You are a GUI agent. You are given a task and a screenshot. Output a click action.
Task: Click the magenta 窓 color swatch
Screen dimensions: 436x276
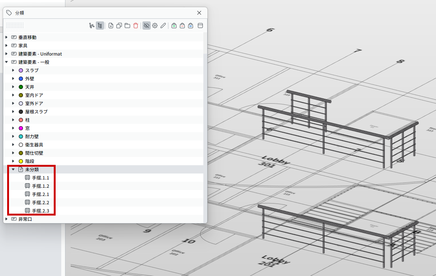click(x=21, y=128)
